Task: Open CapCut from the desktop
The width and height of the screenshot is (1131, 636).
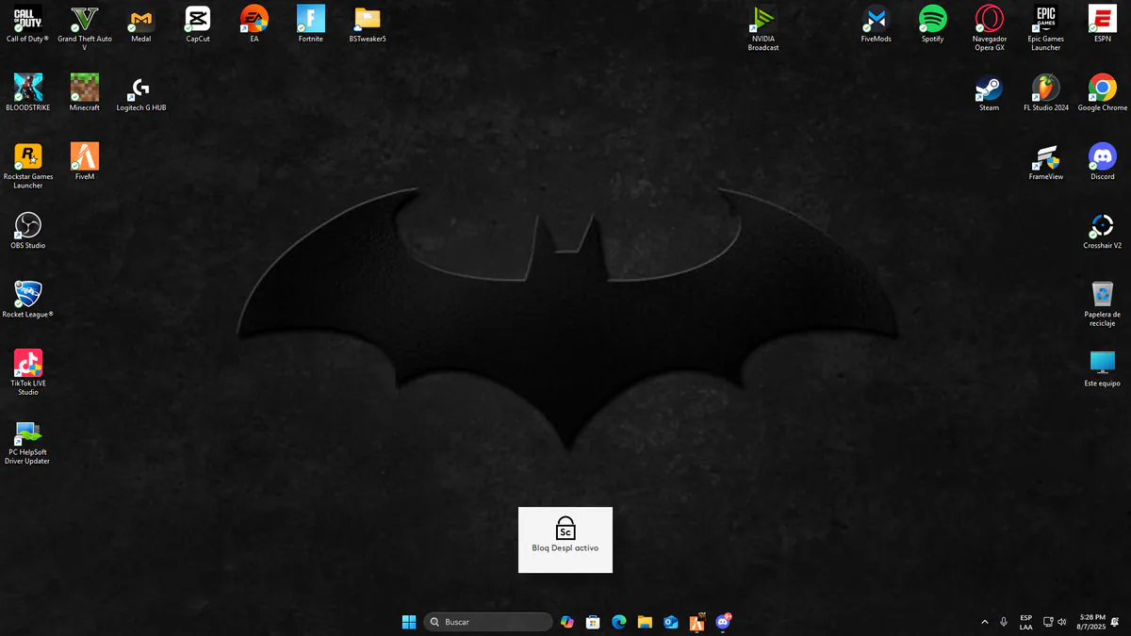Action: coord(198,24)
